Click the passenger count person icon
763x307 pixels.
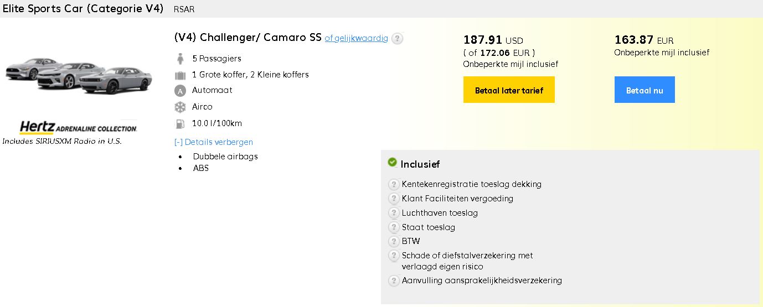(180, 59)
